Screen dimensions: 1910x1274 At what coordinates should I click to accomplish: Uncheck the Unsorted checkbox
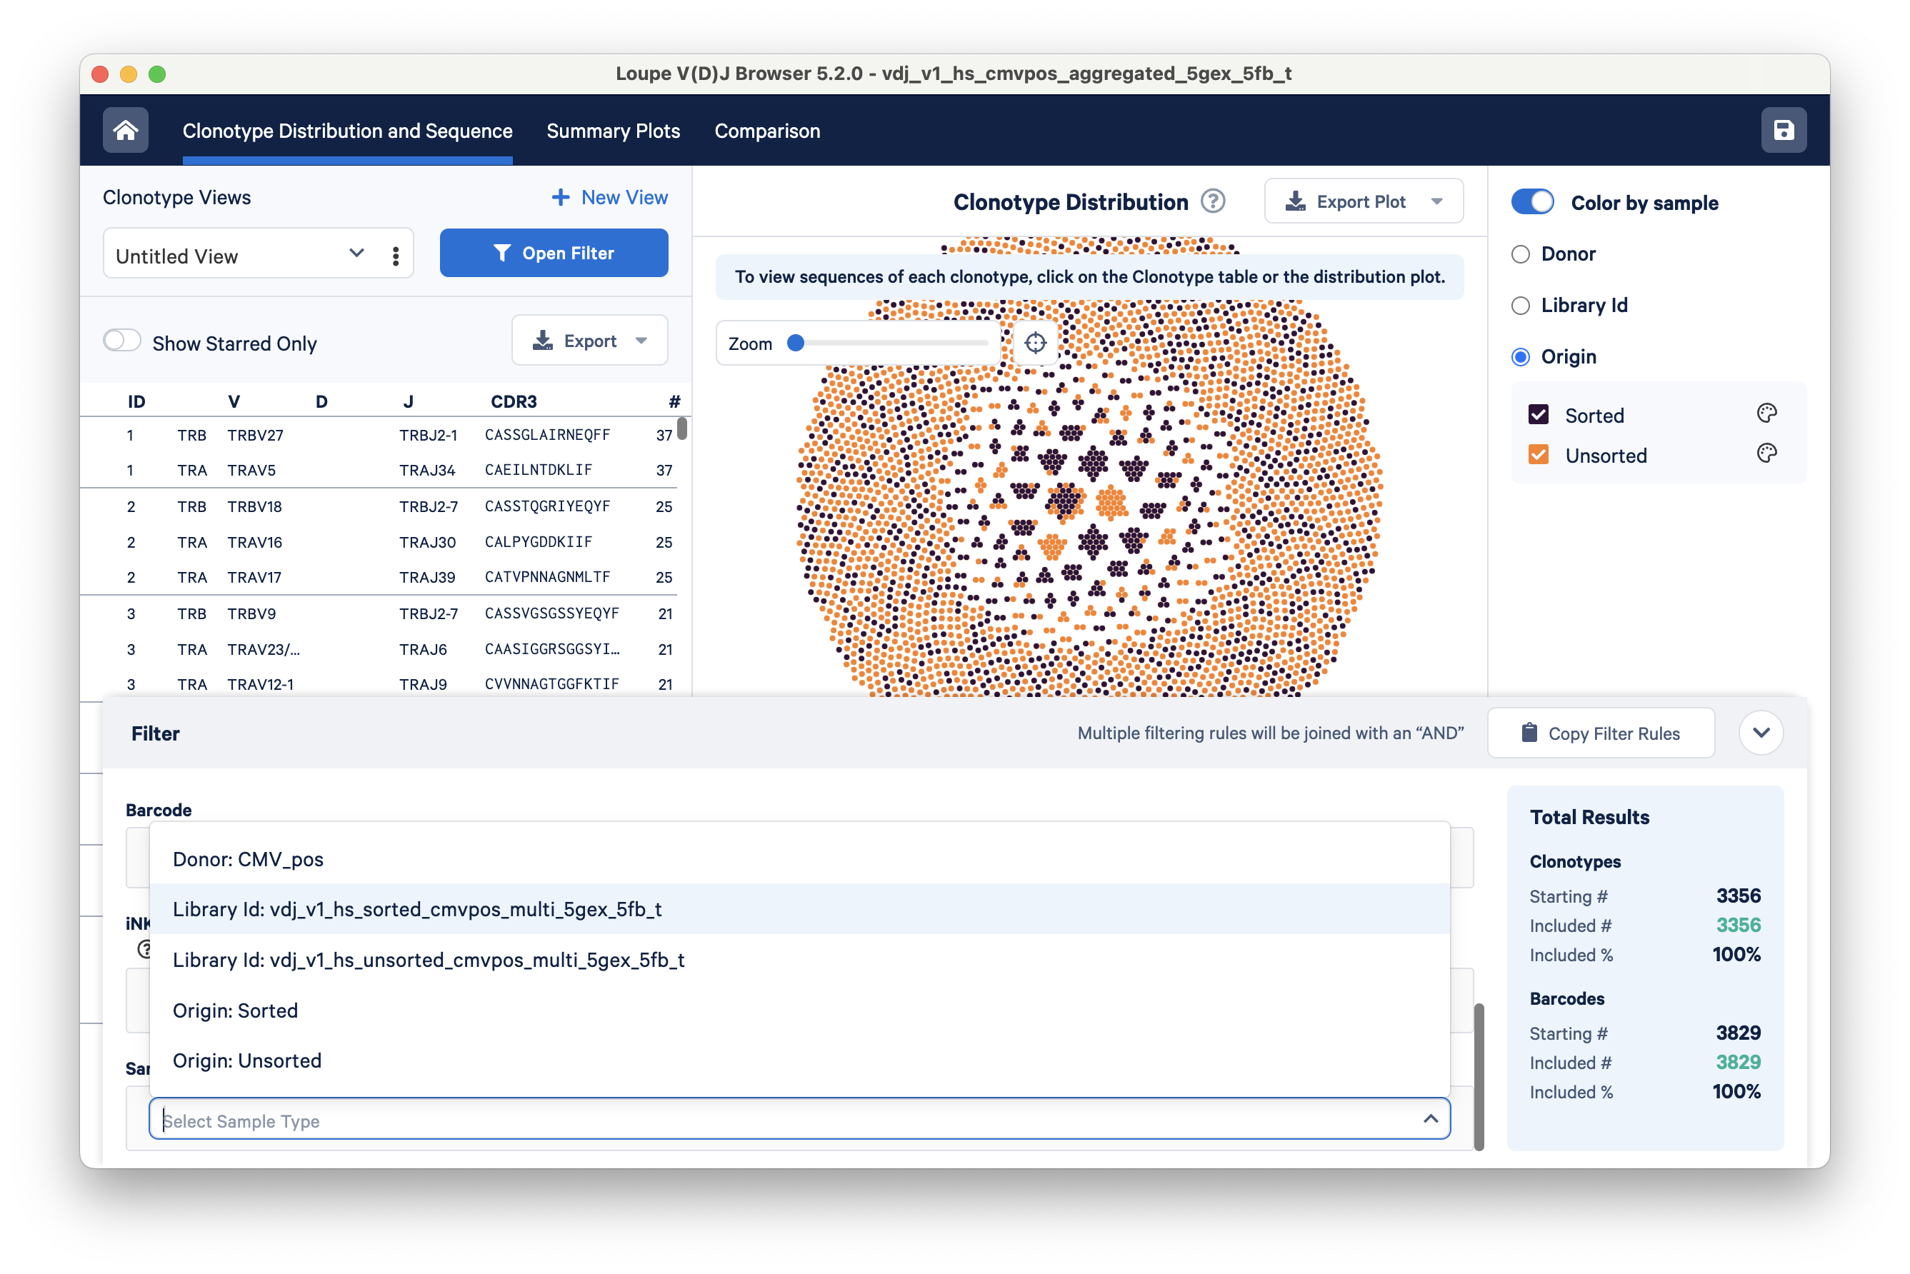[1538, 455]
